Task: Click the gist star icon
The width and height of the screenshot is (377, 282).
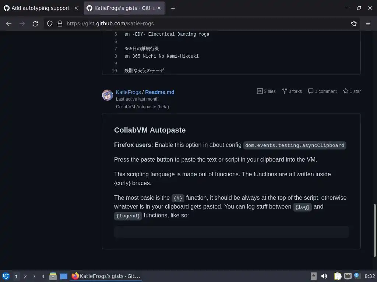Action: coord(345,91)
